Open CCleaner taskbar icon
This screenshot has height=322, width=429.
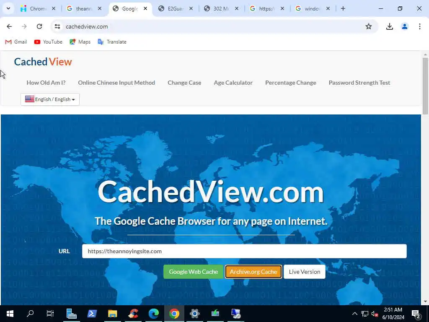pyautogui.click(x=133, y=314)
